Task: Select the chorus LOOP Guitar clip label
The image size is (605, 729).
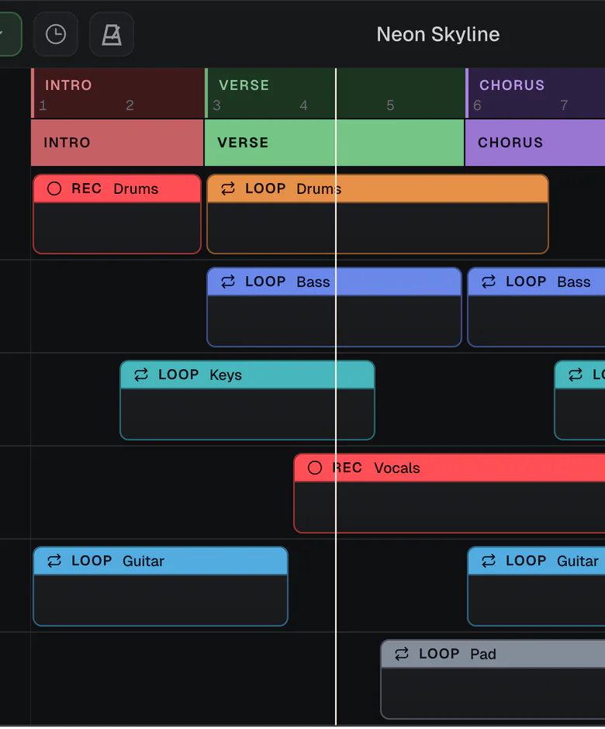Action: (x=552, y=561)
